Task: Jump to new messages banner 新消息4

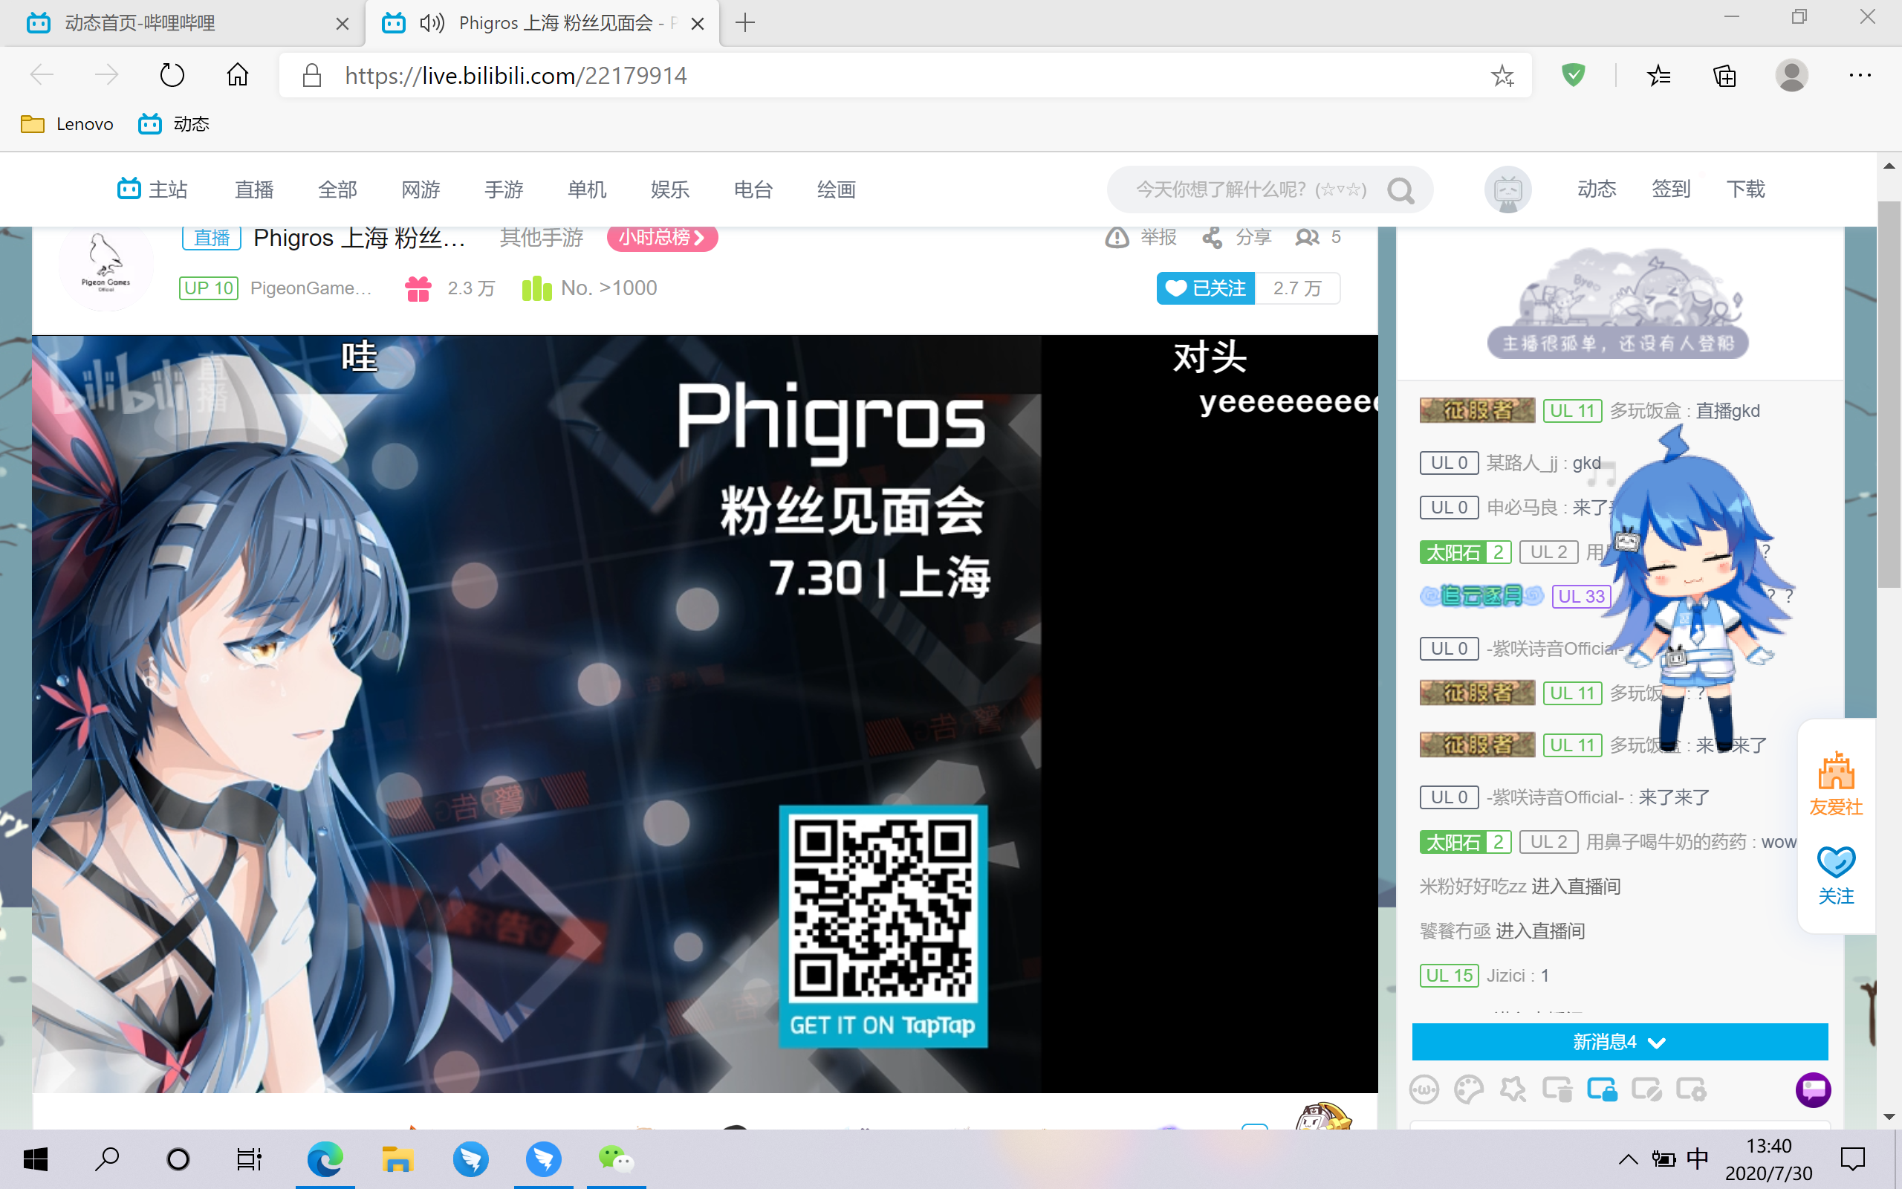Action: [x=1620, y=1042]
